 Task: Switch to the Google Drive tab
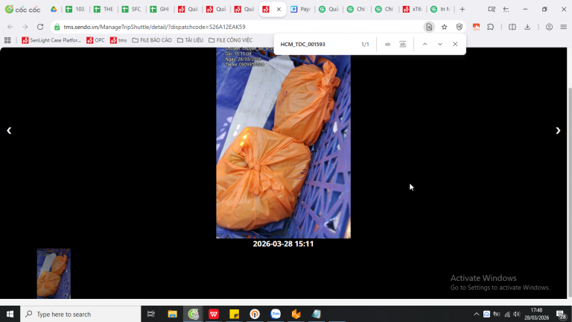coord(54,9)
